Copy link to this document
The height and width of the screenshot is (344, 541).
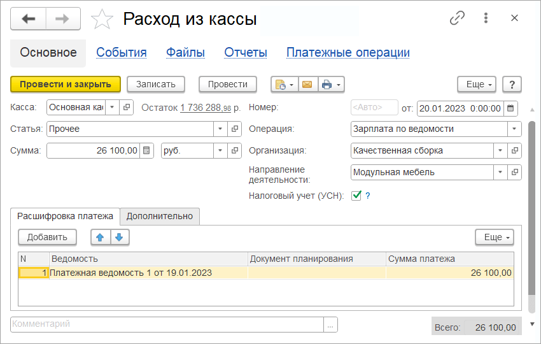pyautogui.click(x=457, y=18)
